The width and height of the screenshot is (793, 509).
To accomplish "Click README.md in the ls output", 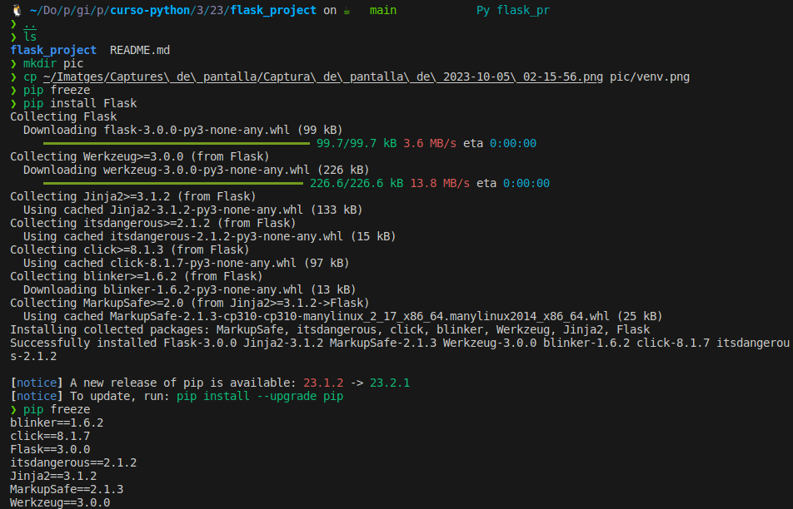I will pos(140,51).
